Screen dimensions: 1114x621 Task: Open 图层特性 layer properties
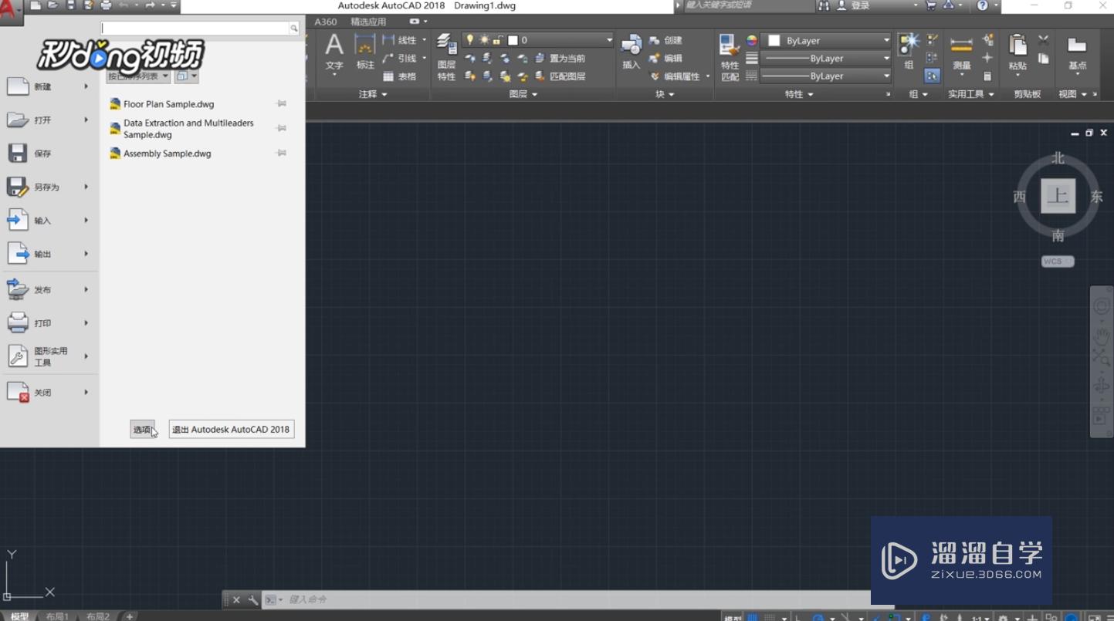(x=446, y=57)
